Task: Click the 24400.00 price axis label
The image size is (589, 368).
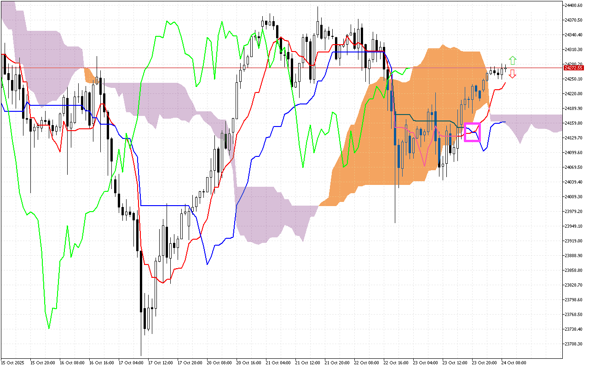Action: point(573,5)
